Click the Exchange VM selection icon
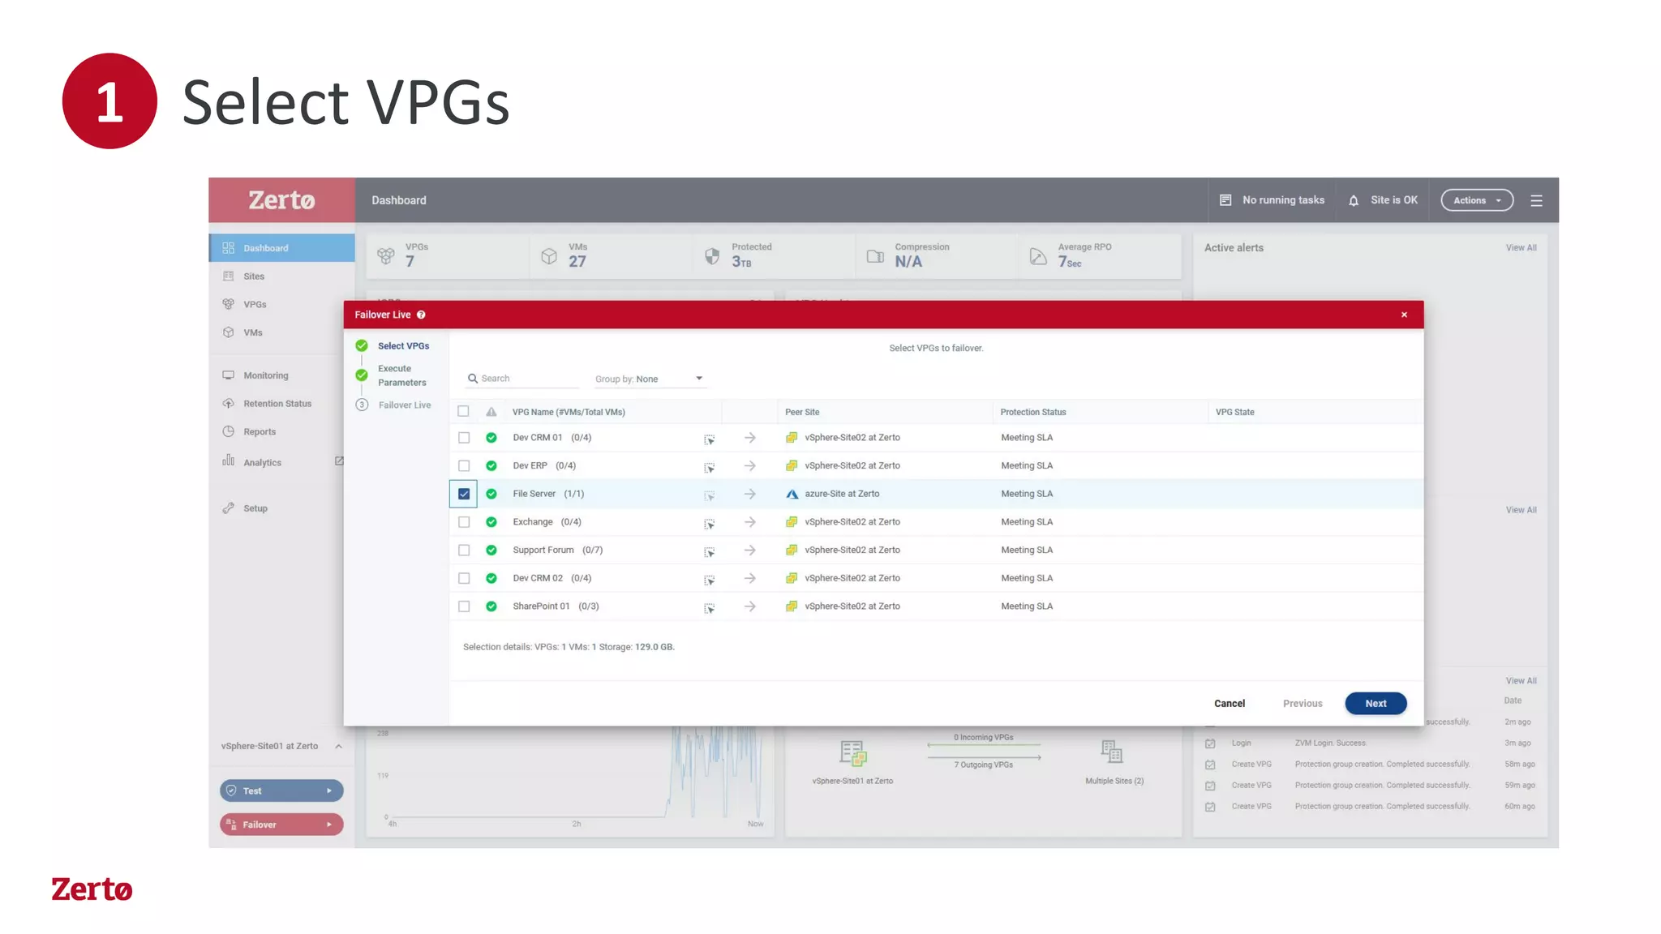 709,523
